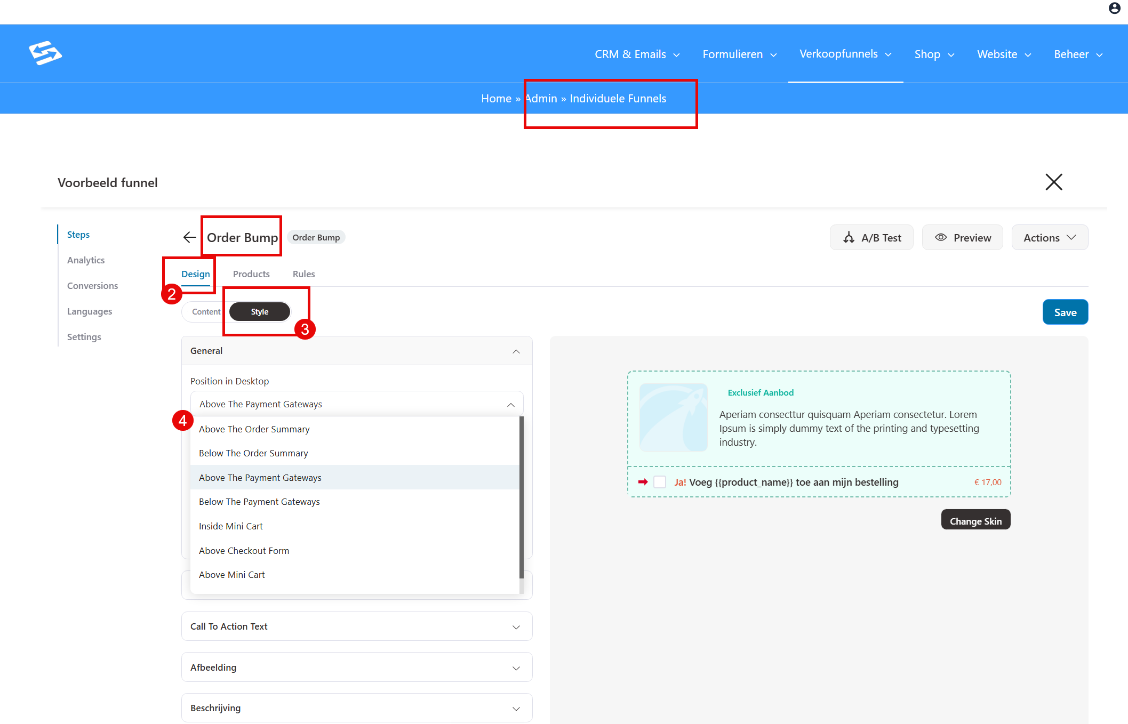The height and width of the screenshot is (724, 1128).
Task: Tick the order bump product checkbox
Action: click(x=660, y=482)
